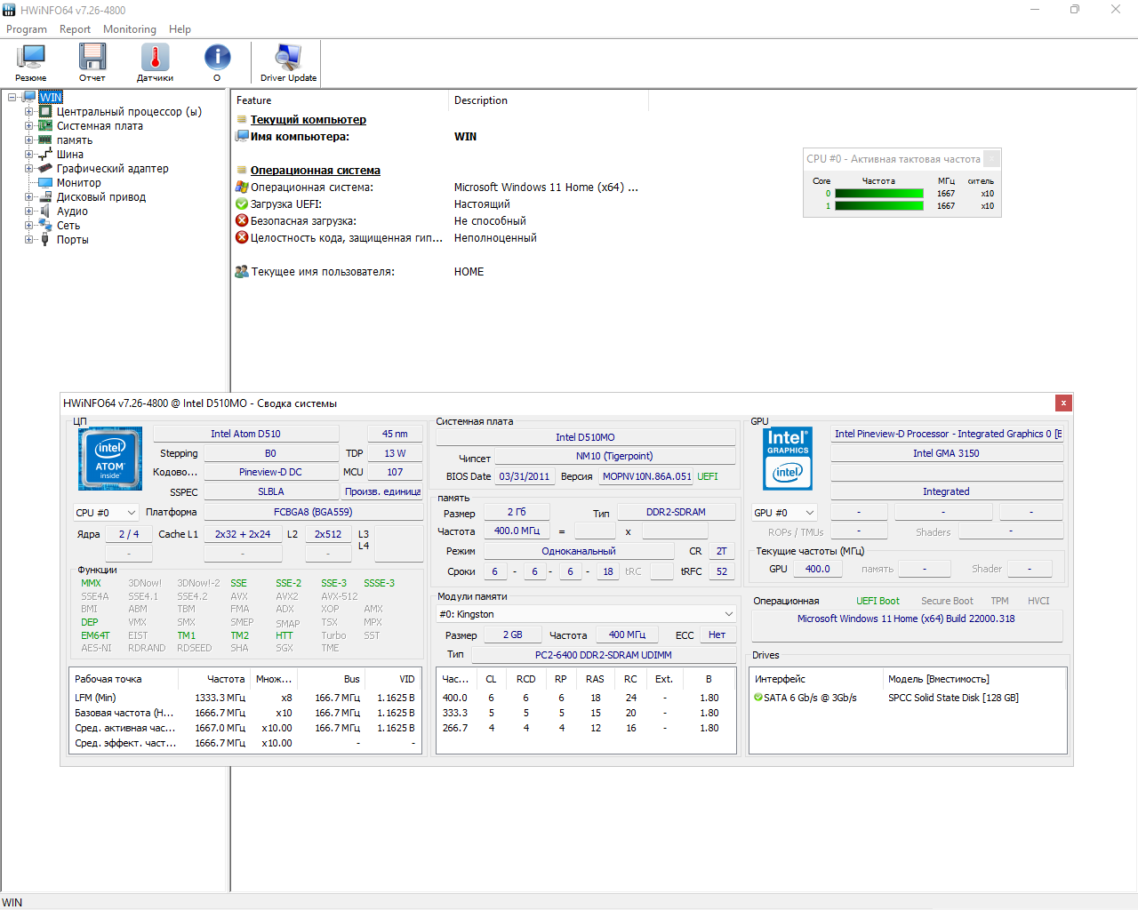Click the Текущий компьютер heading link

[x=309, y=119]
